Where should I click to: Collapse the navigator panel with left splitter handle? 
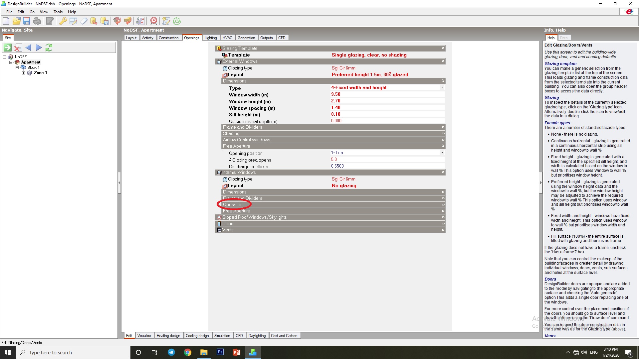[x=119, y=183]
